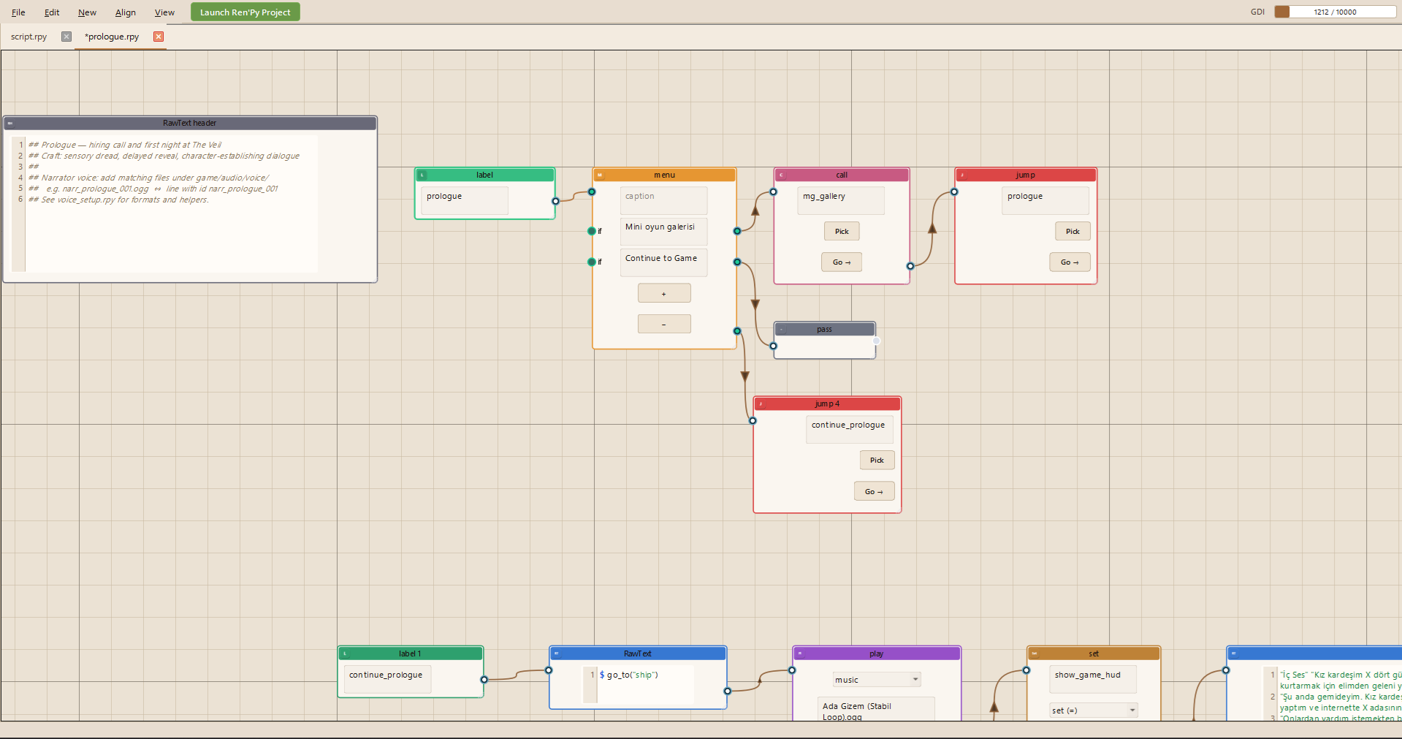Click the jump prologue node input port
The image size is (1402, 739).
tap(954, 192)
